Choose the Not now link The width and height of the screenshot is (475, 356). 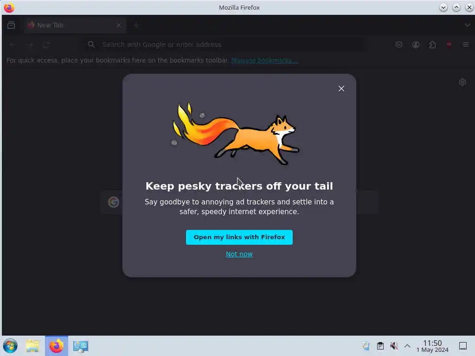click(x=239, y=254)
